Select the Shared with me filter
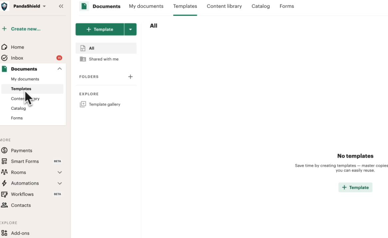The image size is (388, 238). point(103,59)
